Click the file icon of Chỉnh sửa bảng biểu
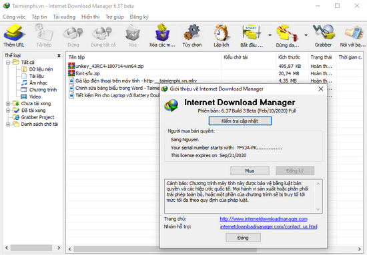 point(71,88)
